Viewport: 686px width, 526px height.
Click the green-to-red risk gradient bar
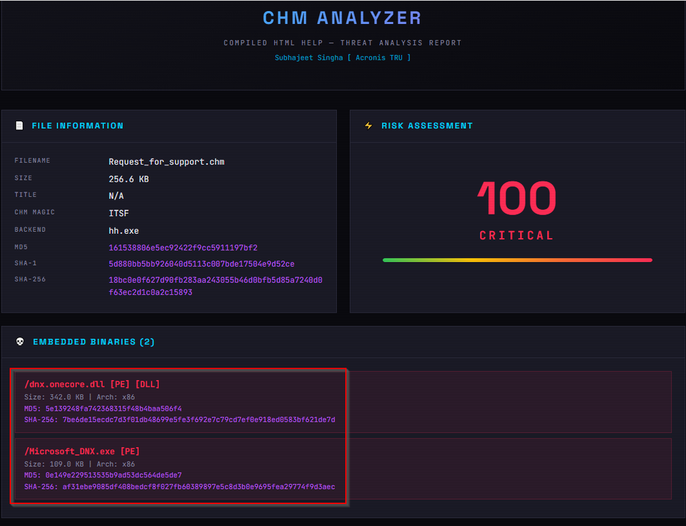click(517, 260)
